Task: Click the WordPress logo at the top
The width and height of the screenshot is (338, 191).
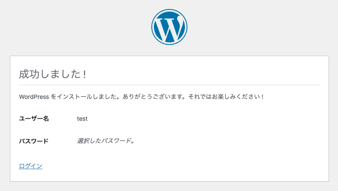Action: [169, 27]
